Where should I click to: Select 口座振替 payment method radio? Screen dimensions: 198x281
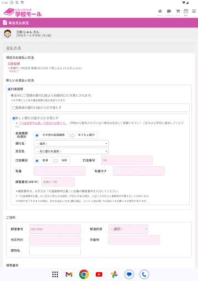9,89
